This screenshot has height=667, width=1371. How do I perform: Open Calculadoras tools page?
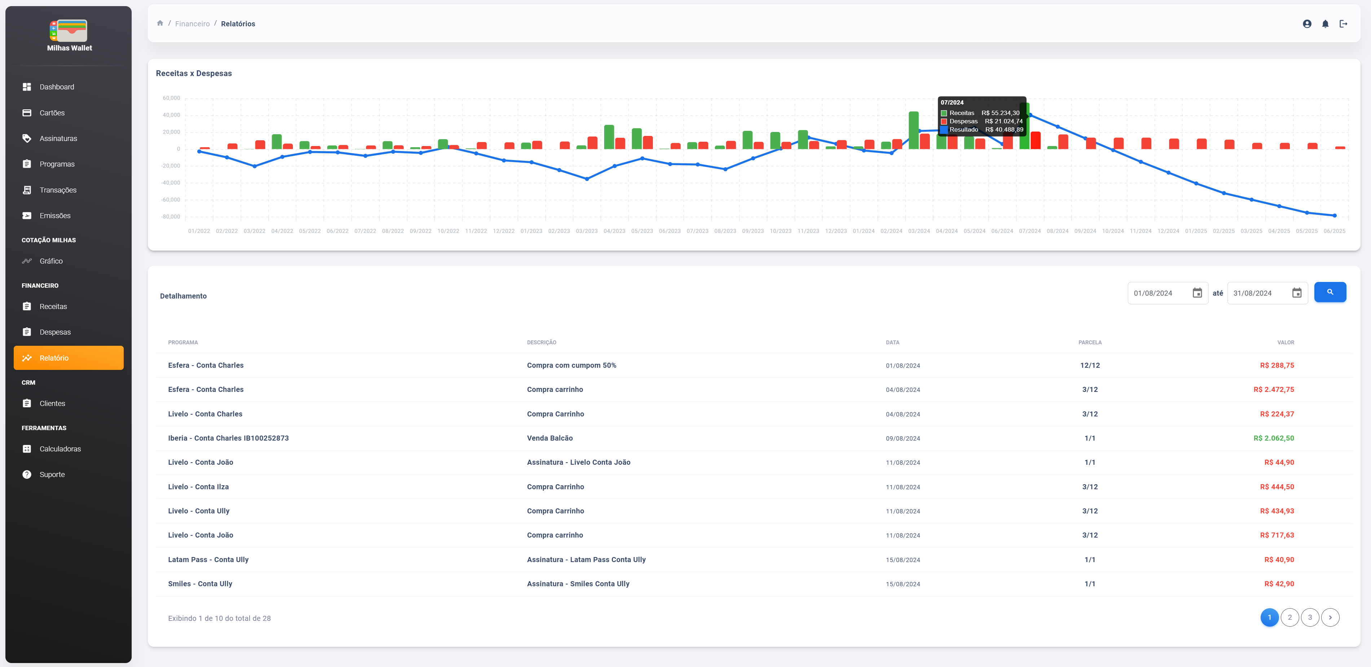(60, 449)
